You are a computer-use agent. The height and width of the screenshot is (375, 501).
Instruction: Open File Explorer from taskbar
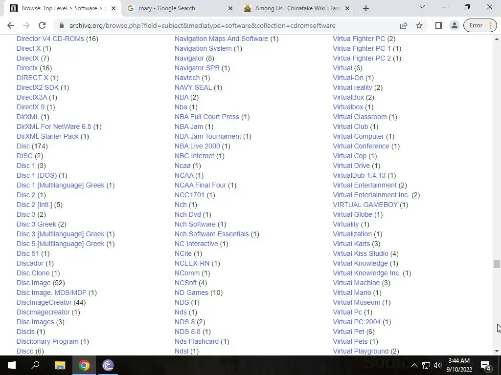tap(60, 365)
